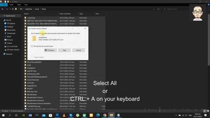Select the WinSAT folder row

pyautogui.click(x=65, y=88)
